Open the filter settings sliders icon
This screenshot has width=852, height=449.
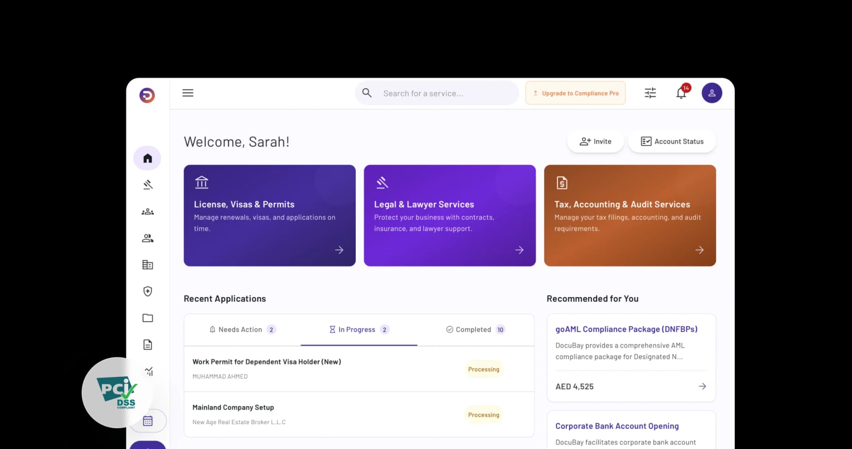click(x=650, y=93)
